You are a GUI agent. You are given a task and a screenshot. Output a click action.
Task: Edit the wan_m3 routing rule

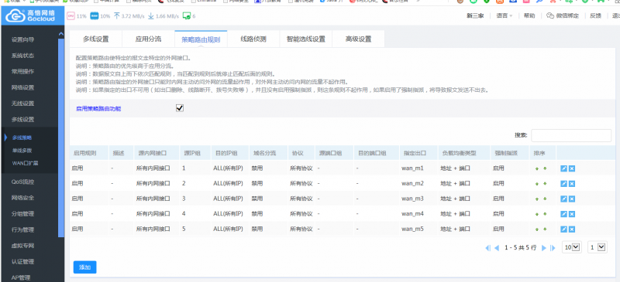(564, 199)
